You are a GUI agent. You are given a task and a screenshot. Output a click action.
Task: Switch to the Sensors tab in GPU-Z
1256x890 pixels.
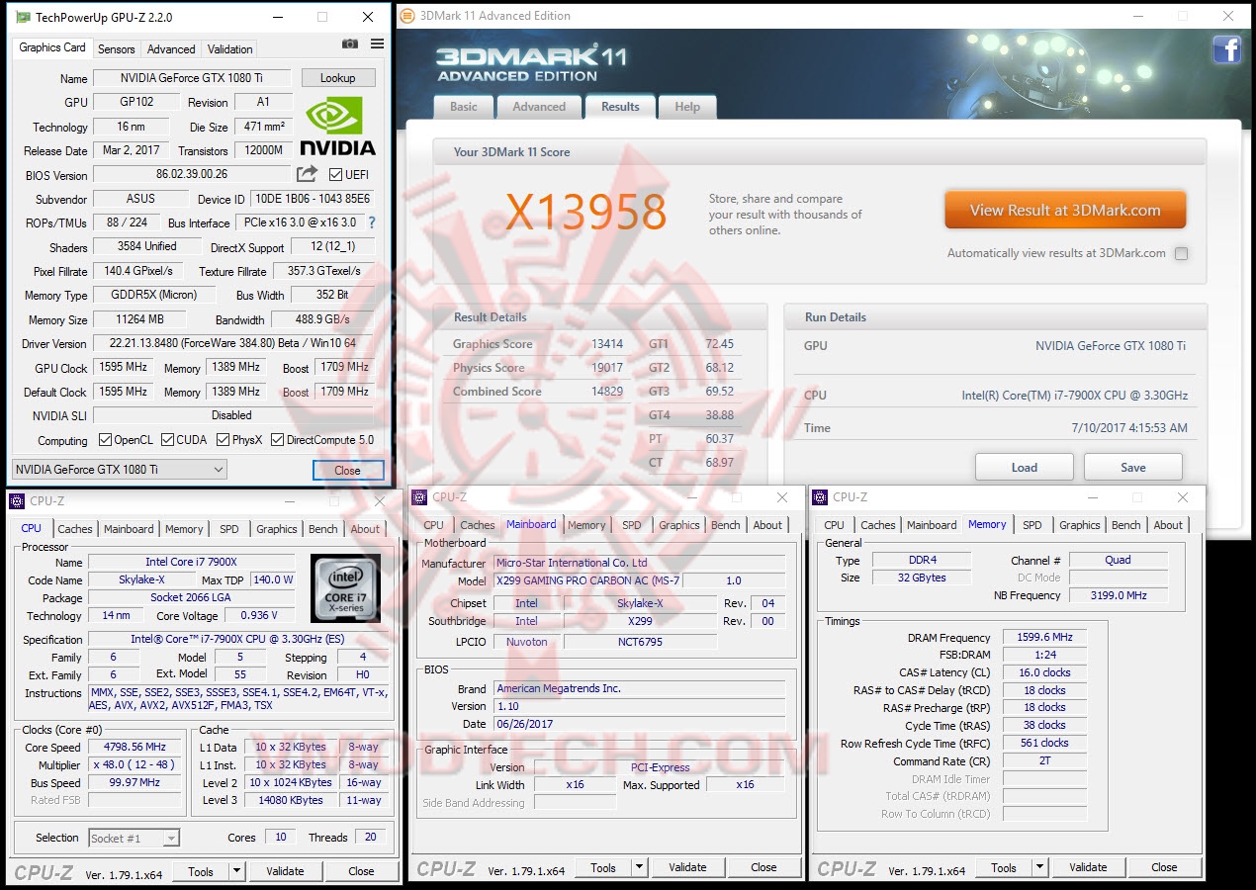(x=116, y=48)
